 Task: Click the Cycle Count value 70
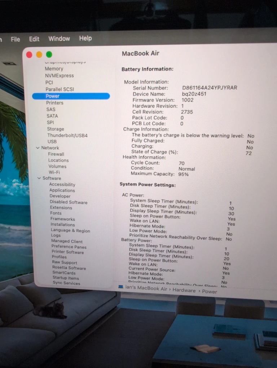pyautogui.click(x=181, y=163)
